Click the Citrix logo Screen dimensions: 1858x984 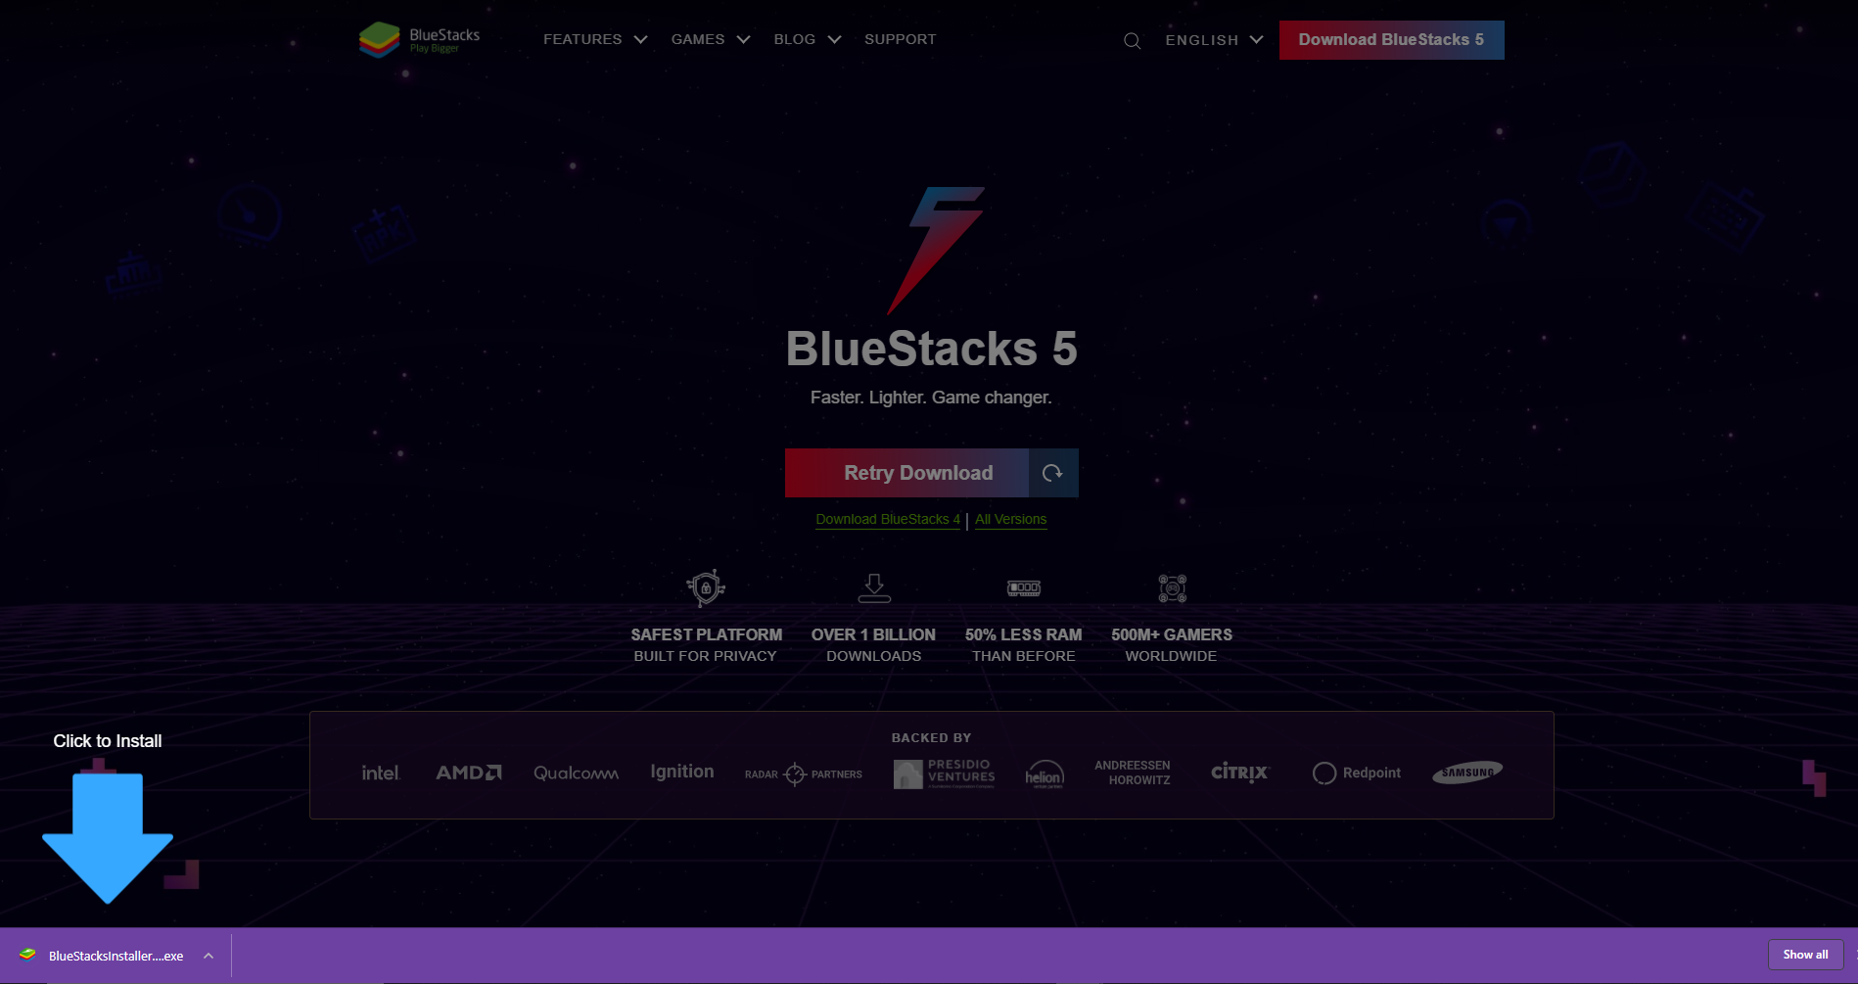click(x=1240, y=773)
